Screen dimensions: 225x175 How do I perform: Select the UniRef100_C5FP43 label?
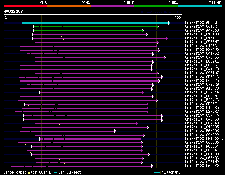point(202,77)
